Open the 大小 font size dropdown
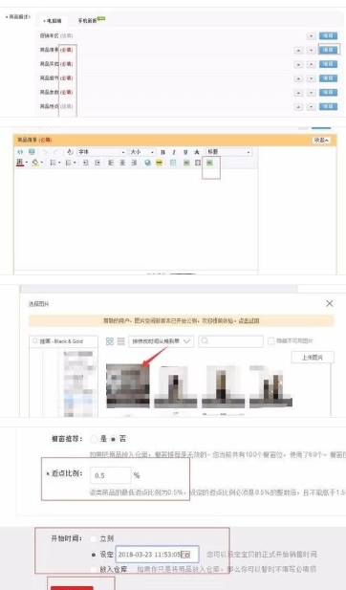The height and width of the screenshot is (590, 346). pos(142,152)
